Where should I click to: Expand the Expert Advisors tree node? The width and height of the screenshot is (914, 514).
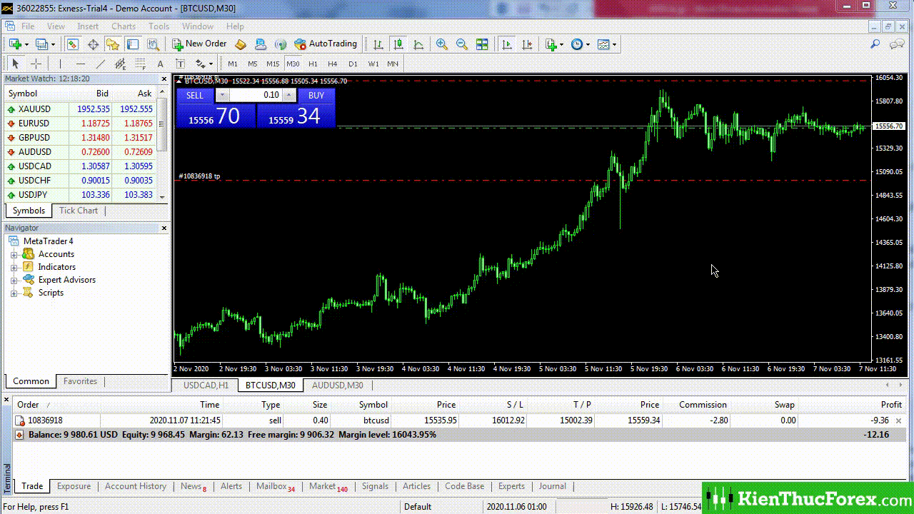click(x=14, y=280)
